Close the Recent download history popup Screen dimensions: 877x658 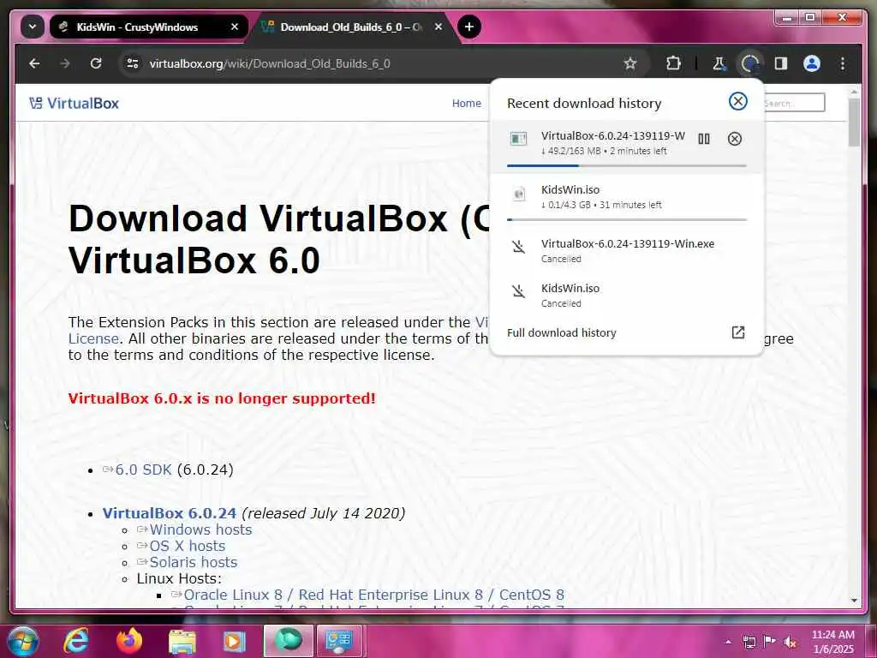point(737,101)
